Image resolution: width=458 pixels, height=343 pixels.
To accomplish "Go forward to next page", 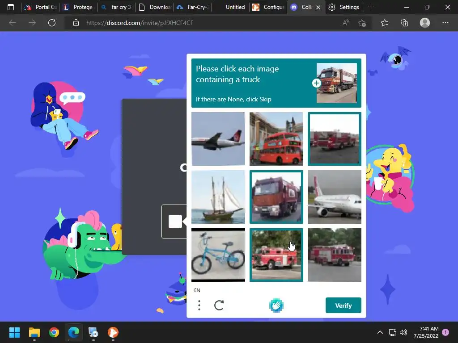I will pyautogui.click(x=32, y=23).
